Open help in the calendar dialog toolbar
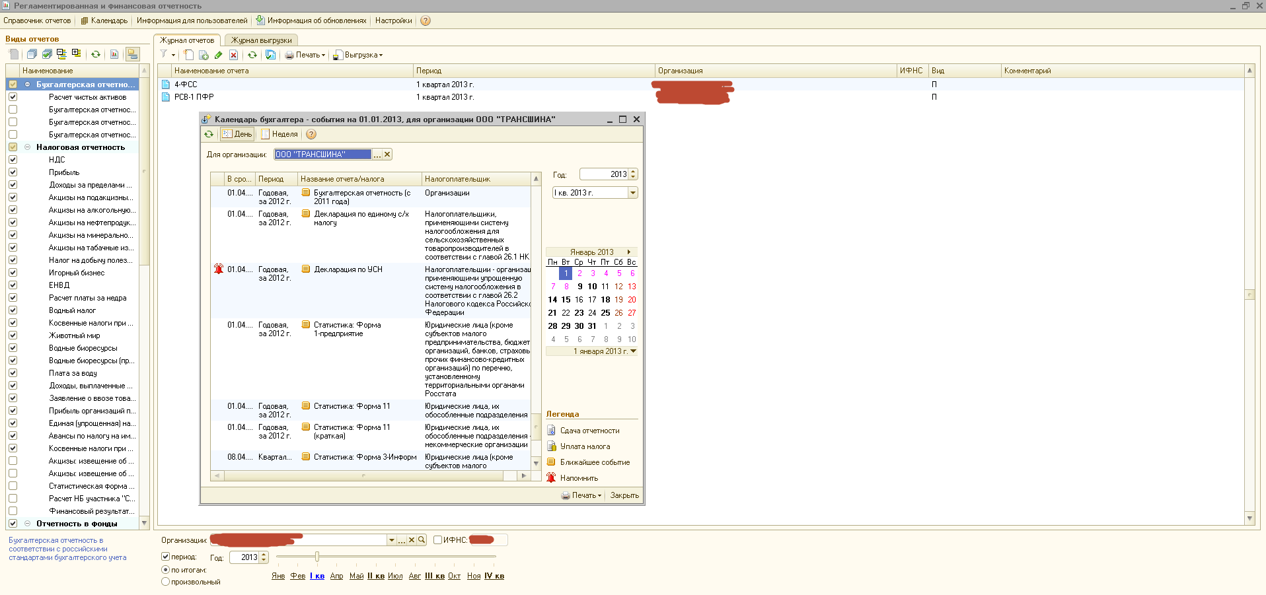 click(x=311, y=134)
